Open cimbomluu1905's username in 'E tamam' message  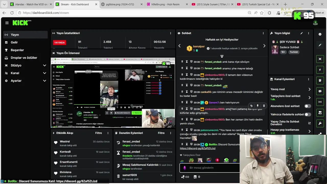[x=214, y=75]
